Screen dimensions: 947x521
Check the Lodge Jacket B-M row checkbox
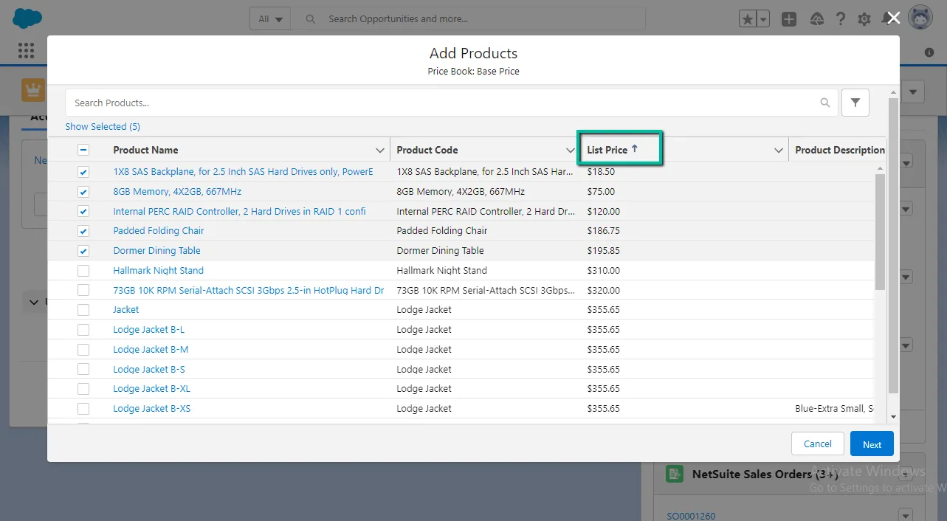(83, 350)
